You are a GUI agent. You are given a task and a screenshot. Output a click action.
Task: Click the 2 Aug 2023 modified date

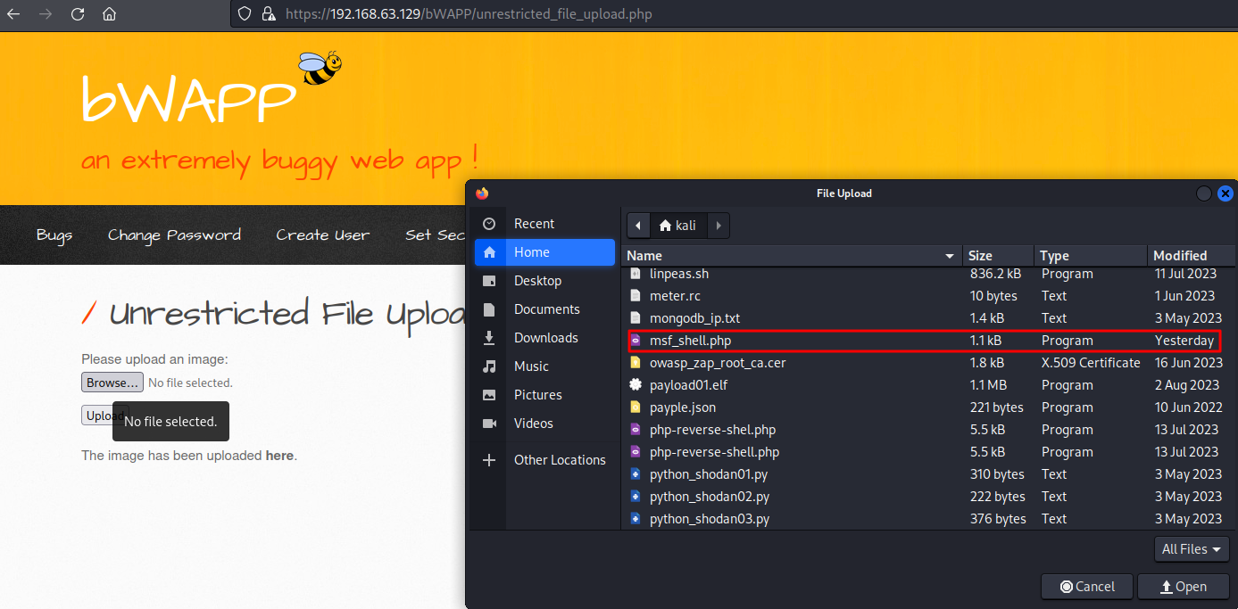1186,385
